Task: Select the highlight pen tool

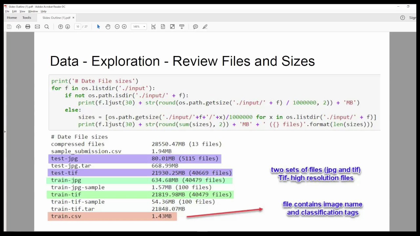Action: point(205,27)
